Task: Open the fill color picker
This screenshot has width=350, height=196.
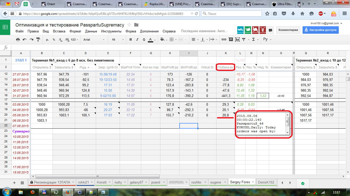Action: pos(163,40)
